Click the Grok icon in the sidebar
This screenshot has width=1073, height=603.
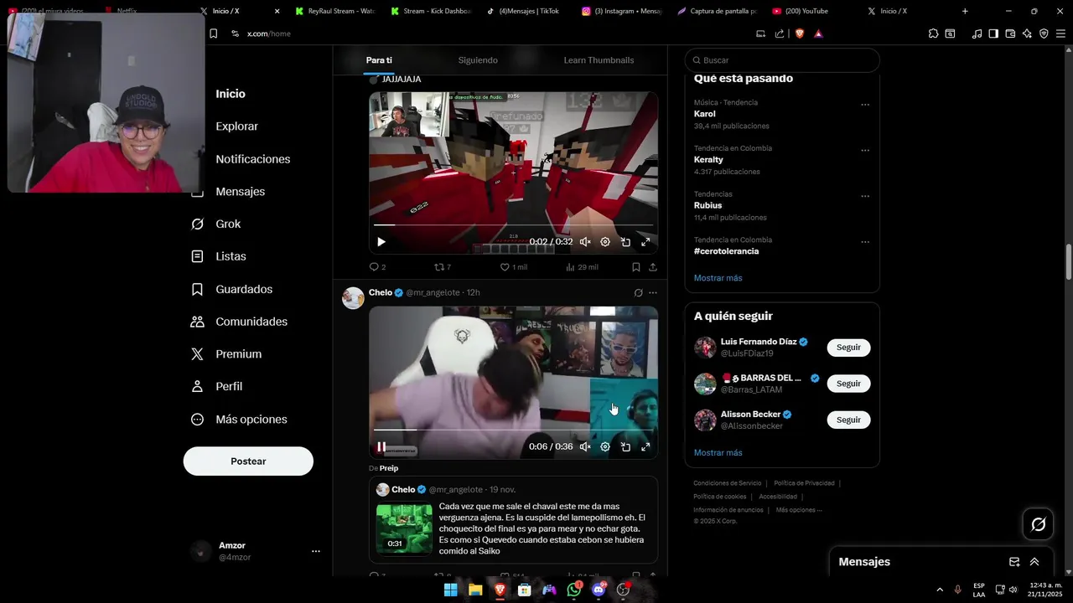(198, 224)
